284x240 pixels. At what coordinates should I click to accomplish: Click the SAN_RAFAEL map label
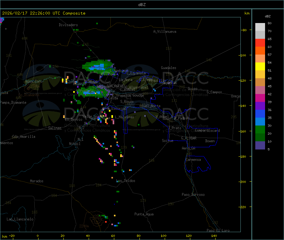point(116,86)
